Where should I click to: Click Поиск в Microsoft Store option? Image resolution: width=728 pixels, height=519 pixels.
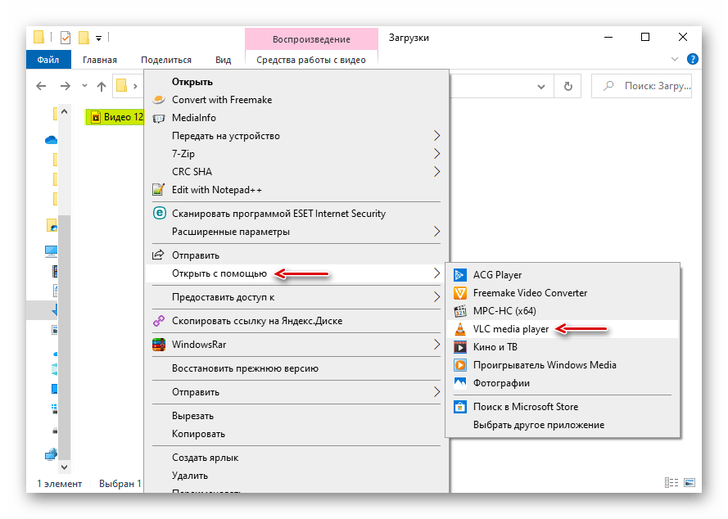[x=525, y=407]
